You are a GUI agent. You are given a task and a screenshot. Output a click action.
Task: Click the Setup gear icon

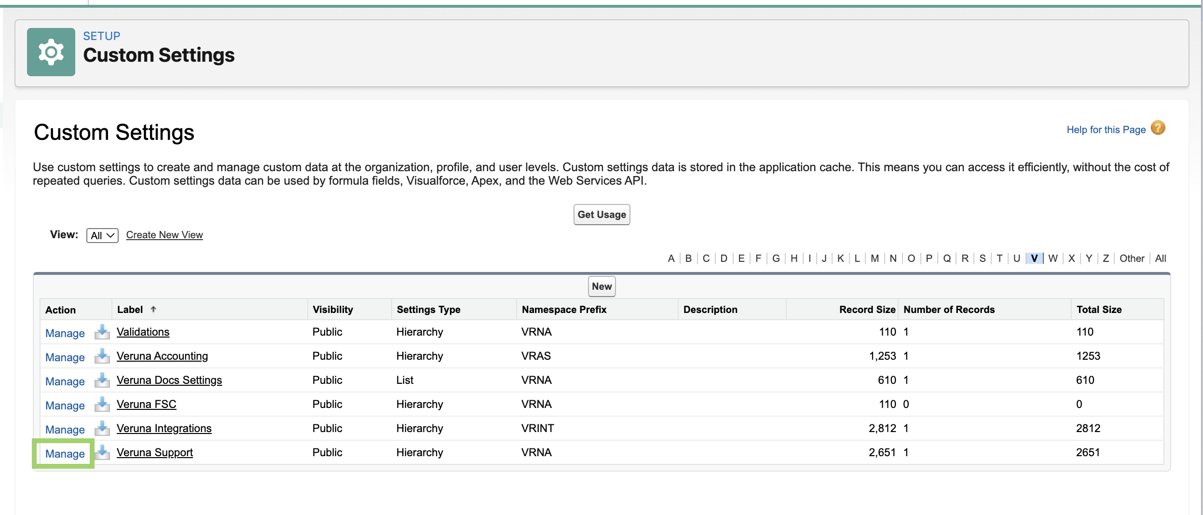51,52
